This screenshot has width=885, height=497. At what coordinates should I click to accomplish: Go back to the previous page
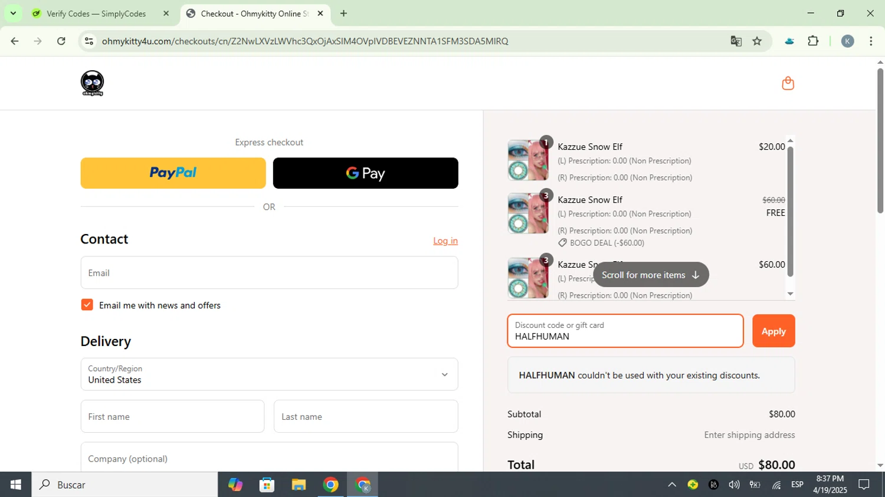[15, 41]
